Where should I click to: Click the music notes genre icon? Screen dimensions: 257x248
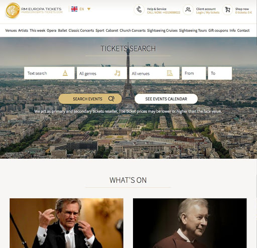click(117, 73)
